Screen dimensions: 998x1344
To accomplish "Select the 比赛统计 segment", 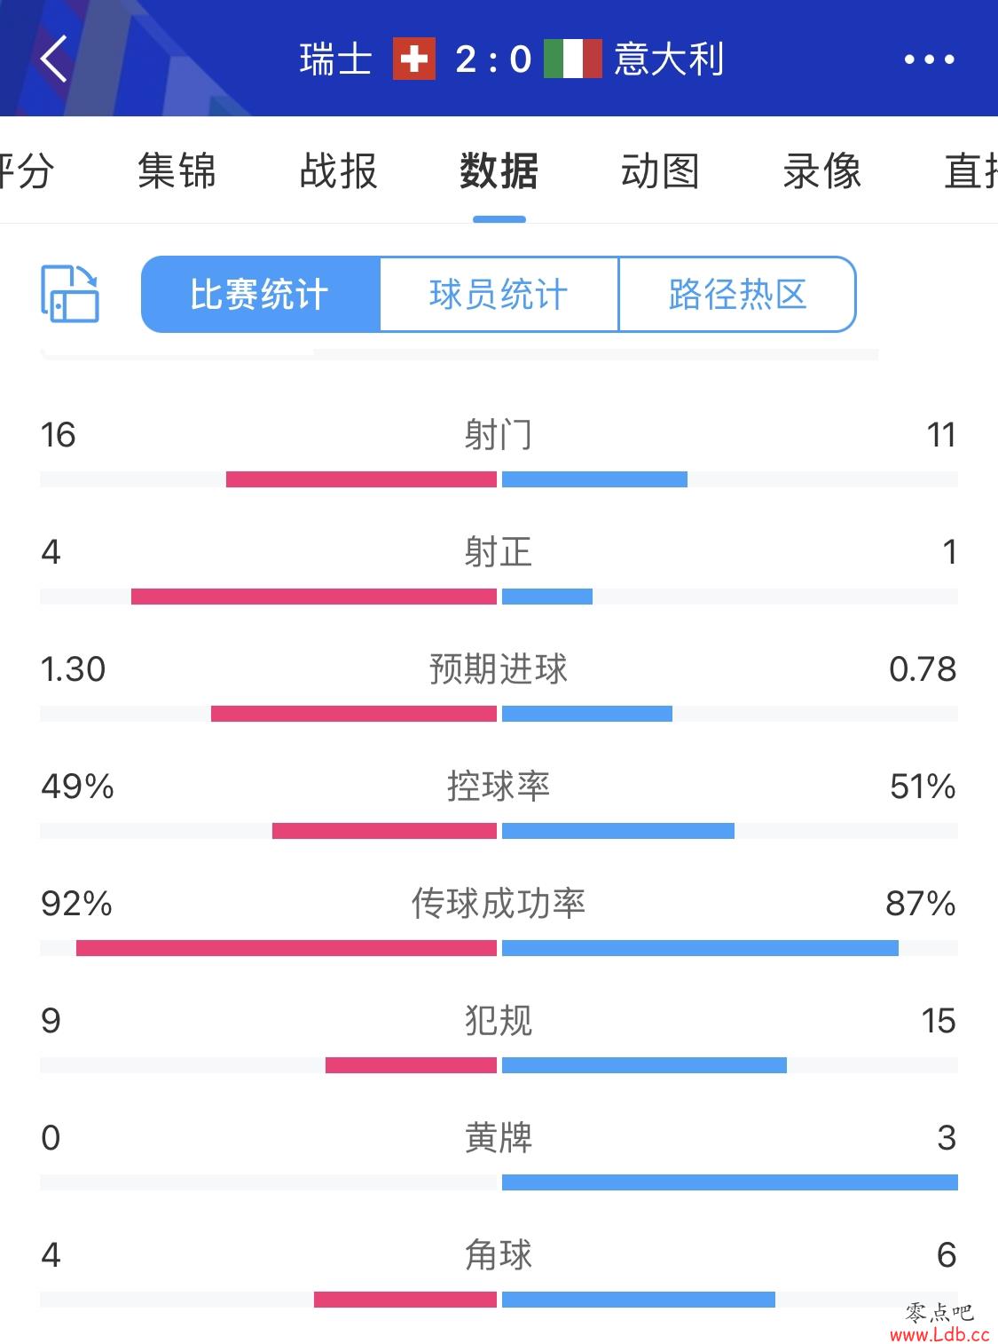I will tap(260, 295).
